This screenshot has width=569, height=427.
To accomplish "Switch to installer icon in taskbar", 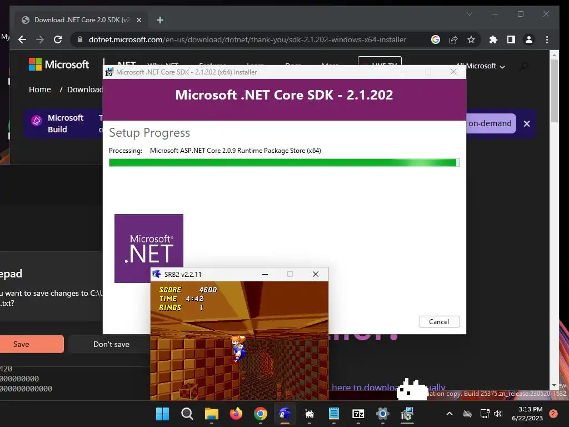I will tap(407, 414).
